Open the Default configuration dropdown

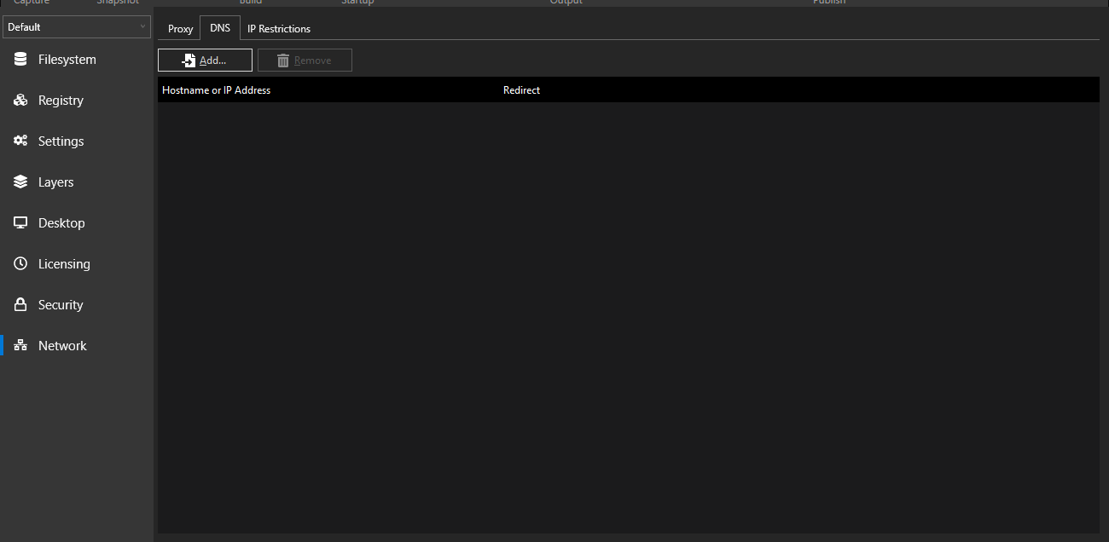[x=141, y=26]
